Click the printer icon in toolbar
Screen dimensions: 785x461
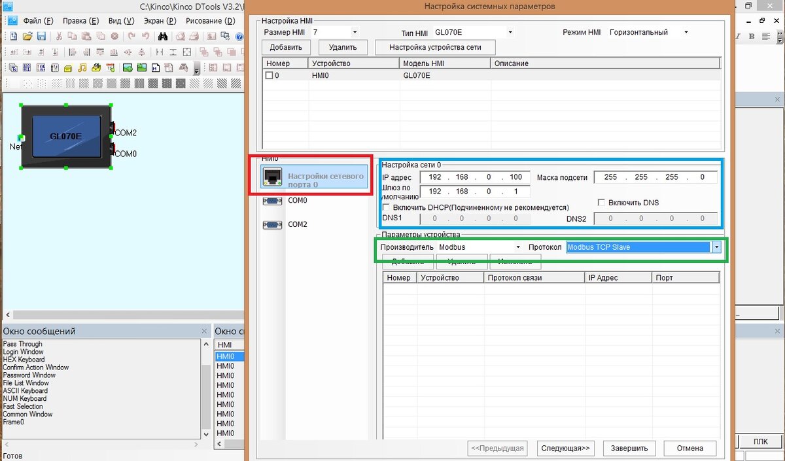point(194,36)
